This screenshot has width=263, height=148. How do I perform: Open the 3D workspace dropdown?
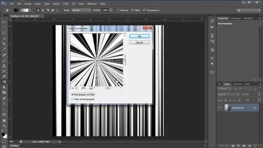[x=248, y=10]
